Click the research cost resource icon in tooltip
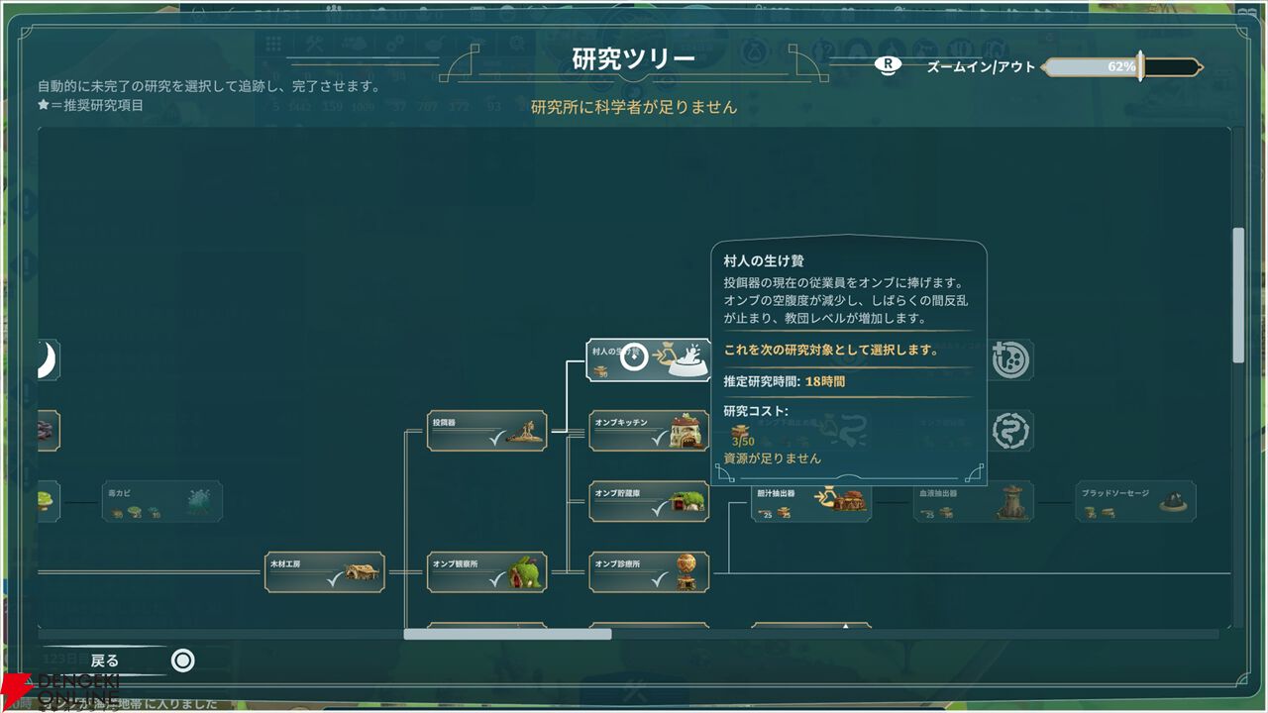Image resolution: width=1268 pixels, height=713 pixels. [x=738, y=435]
